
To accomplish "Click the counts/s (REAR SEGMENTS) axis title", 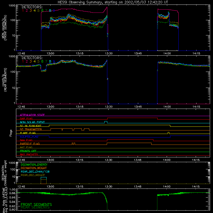I will pyautogui.click(x=4, y=80).
